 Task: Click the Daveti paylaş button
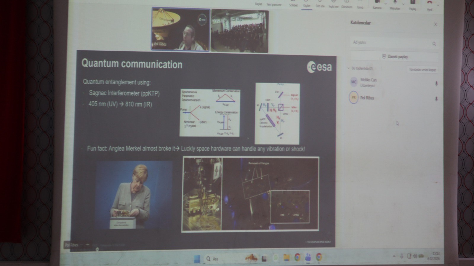click(x=395, y=56)
